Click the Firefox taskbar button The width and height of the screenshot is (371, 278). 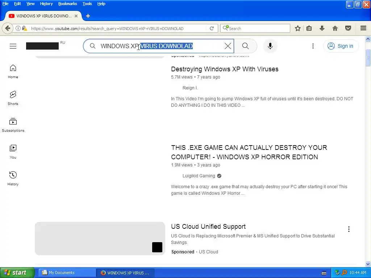pos(125,273)
